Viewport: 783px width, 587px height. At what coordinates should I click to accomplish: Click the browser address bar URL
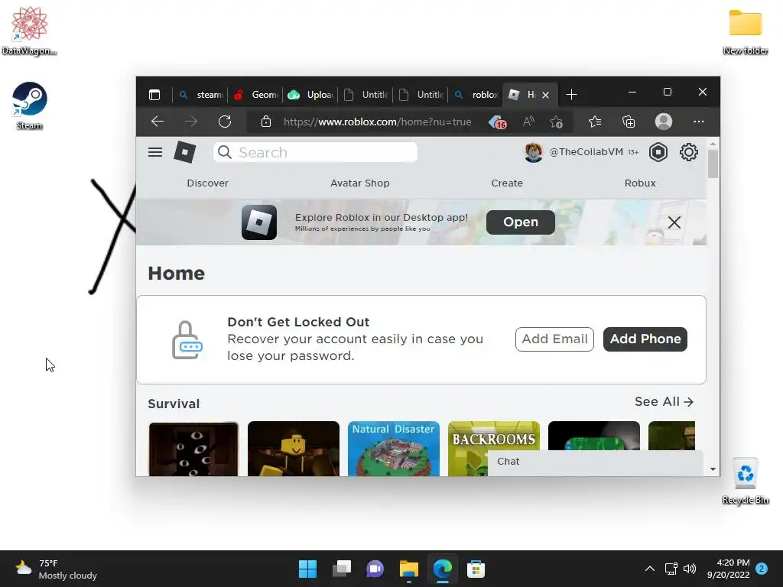click(377, 122)
